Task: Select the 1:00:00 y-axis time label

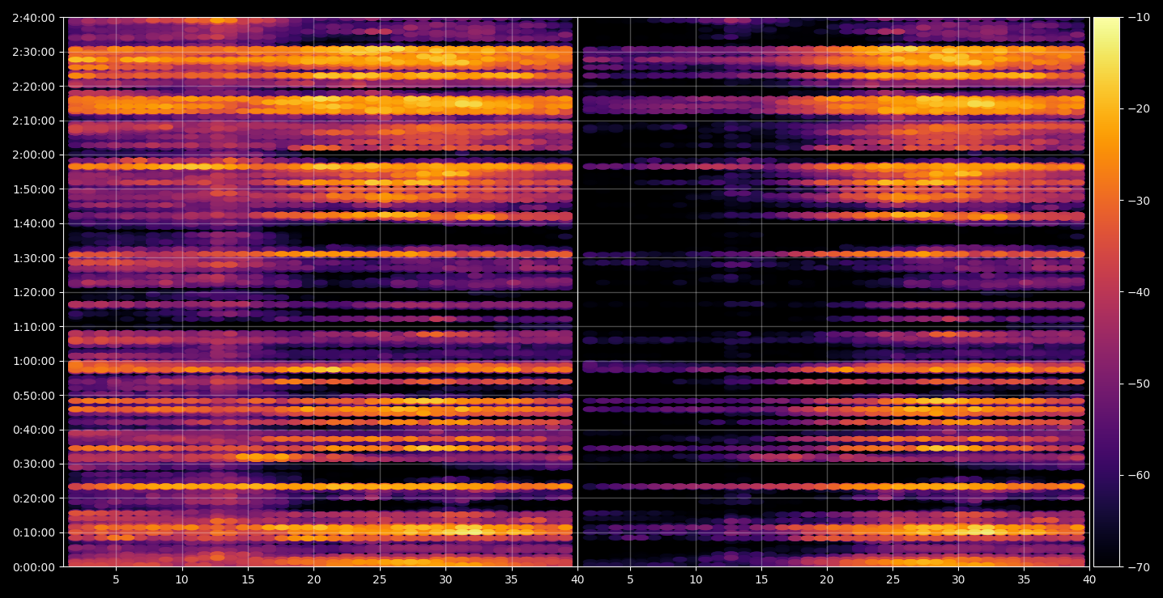Action: [34, 361]
